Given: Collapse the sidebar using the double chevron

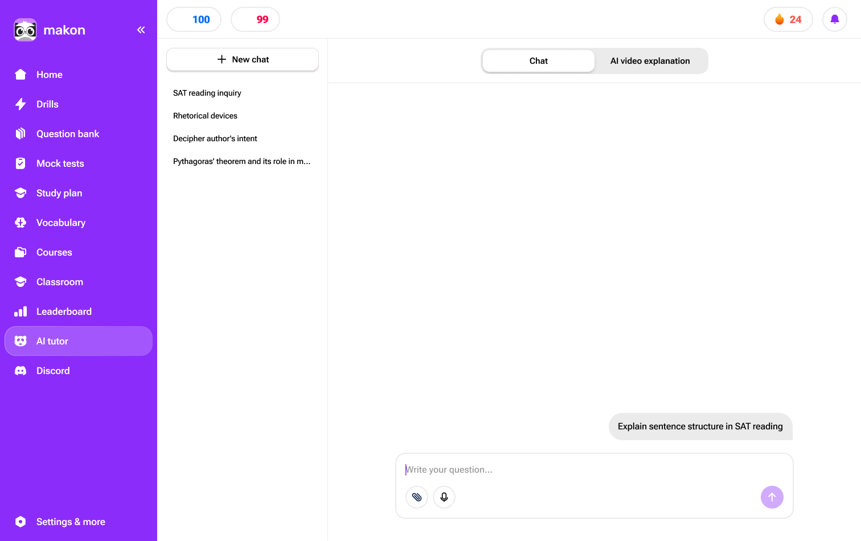Looking at the screenshot, I should coord(141,30).
